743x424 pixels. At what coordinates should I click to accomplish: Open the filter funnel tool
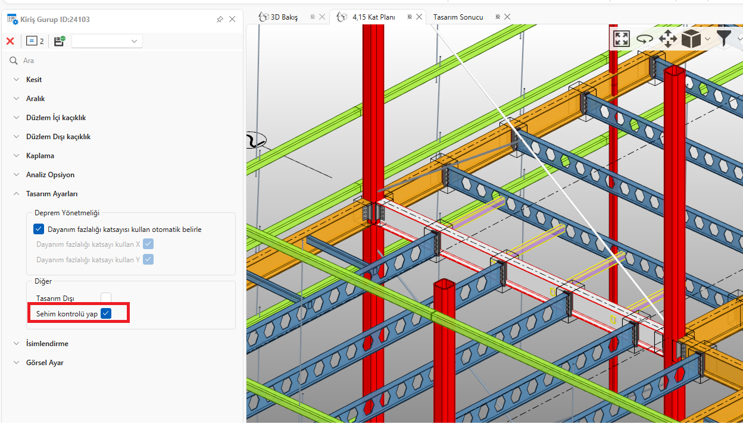(723, 39)
